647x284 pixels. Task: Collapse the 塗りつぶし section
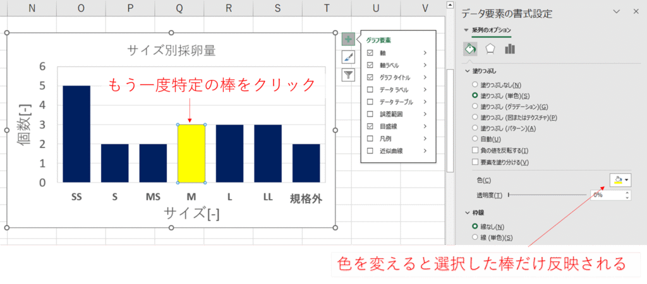[467, 71]
